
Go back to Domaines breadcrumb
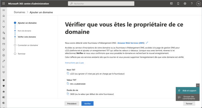coord(19,12)
